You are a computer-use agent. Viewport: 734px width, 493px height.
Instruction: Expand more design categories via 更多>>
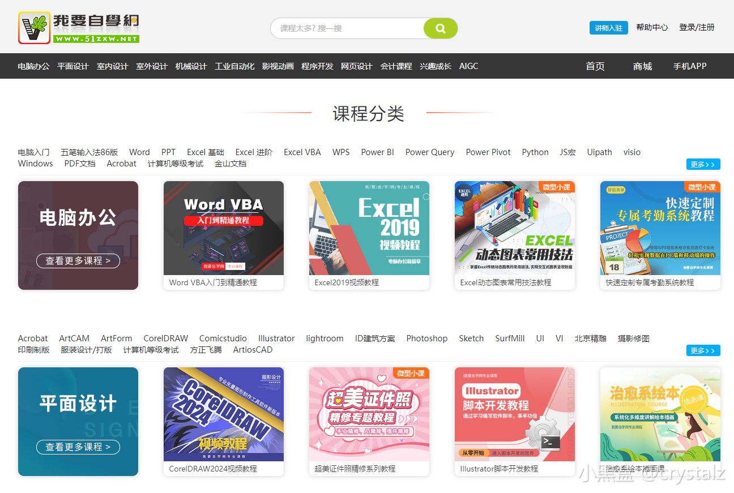click(x=702, y=350)
